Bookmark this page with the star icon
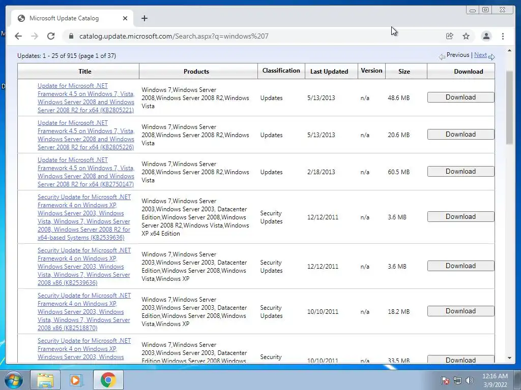 [466, 36]
